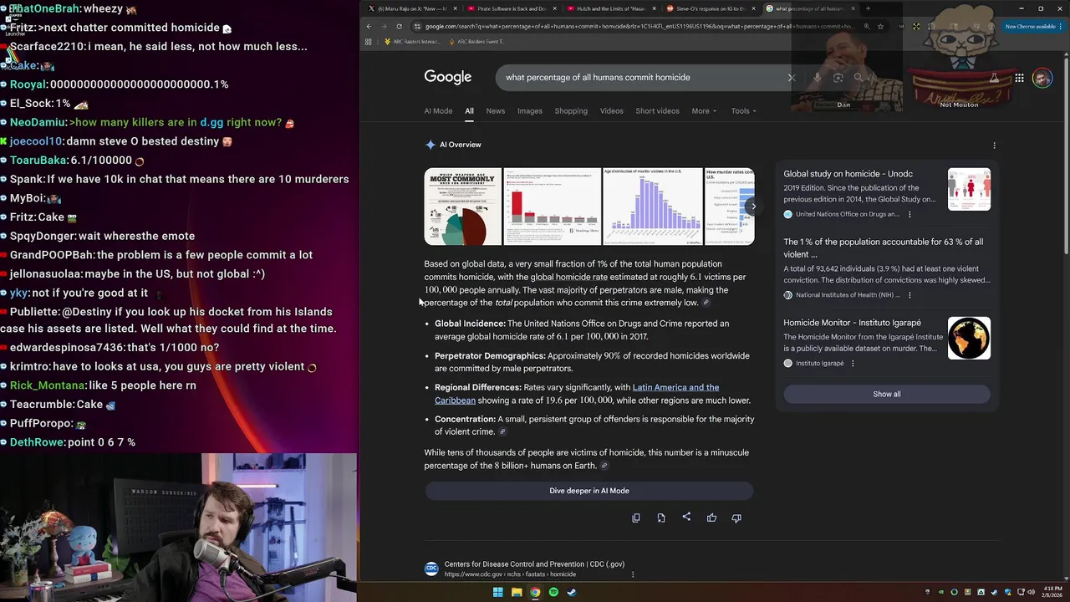This screenshot has height=602, width=1070.
Task: Click the export AI Overview icon
Action: [661, 518]
